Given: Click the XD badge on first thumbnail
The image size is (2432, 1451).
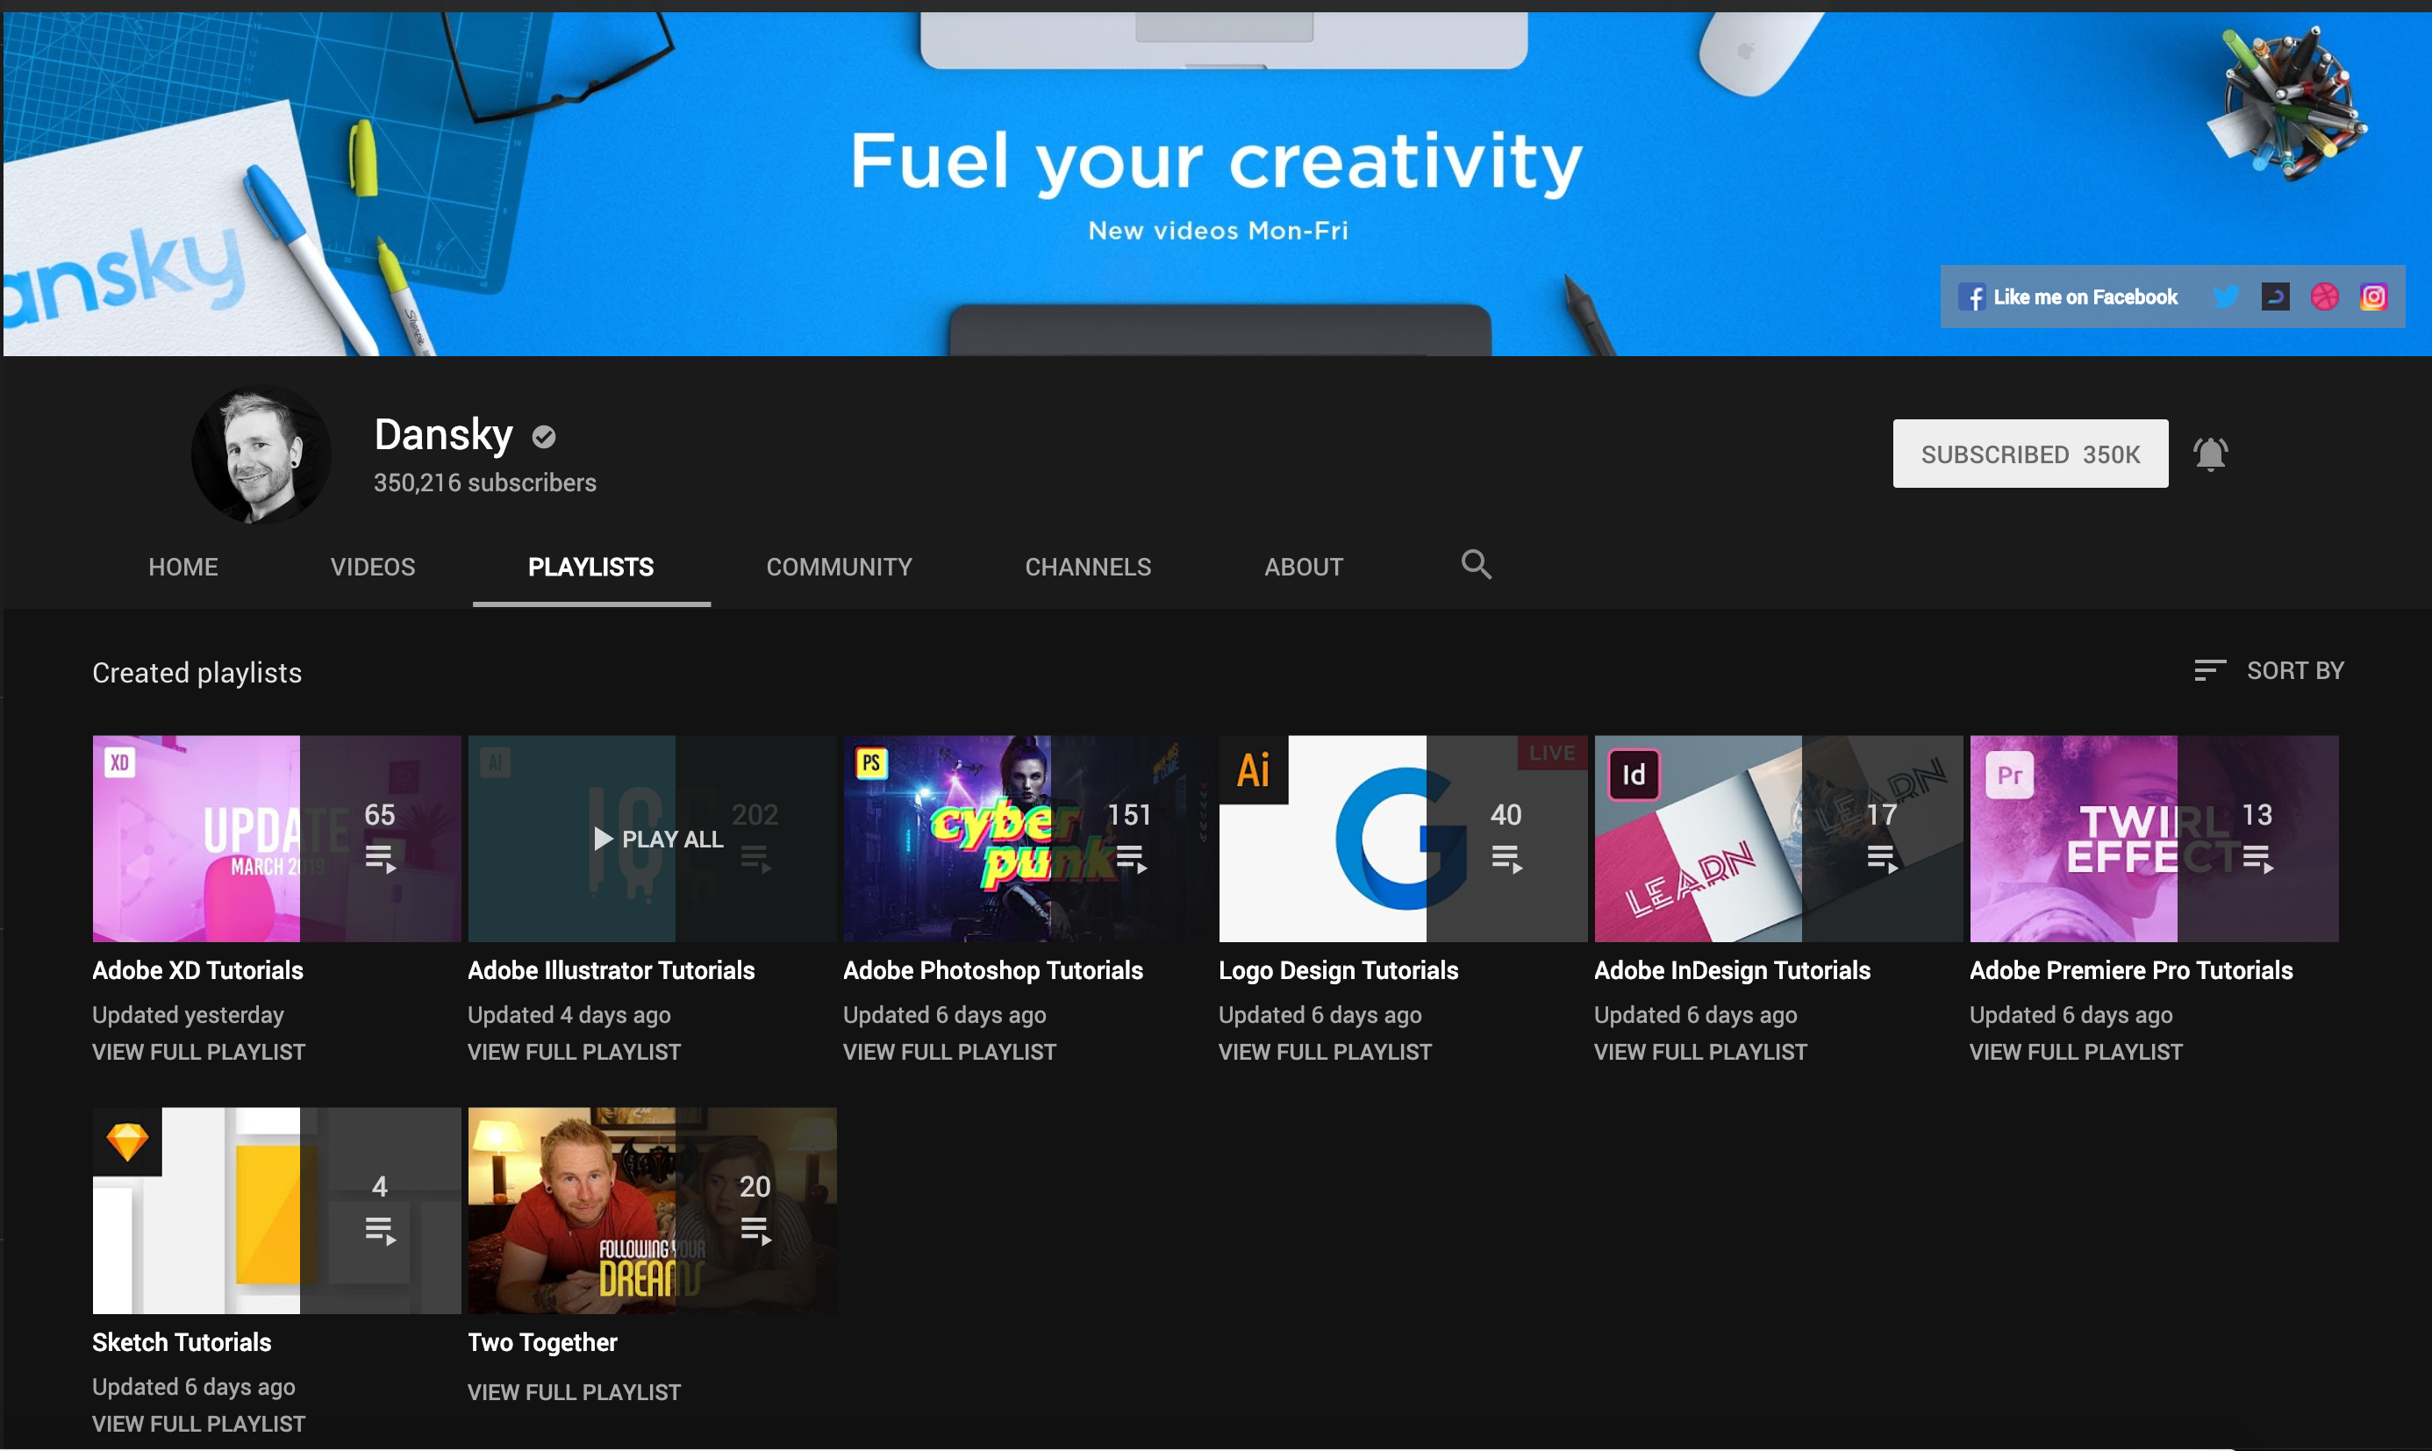Looking at the screenshot, I should [x=119, y=762].
